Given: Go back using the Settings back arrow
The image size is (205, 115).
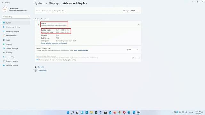Looking at the screenshot, I should 2,3.
